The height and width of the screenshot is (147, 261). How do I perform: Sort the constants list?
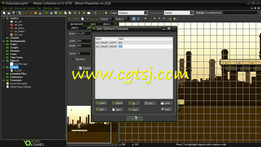click(x=150, y=103)
